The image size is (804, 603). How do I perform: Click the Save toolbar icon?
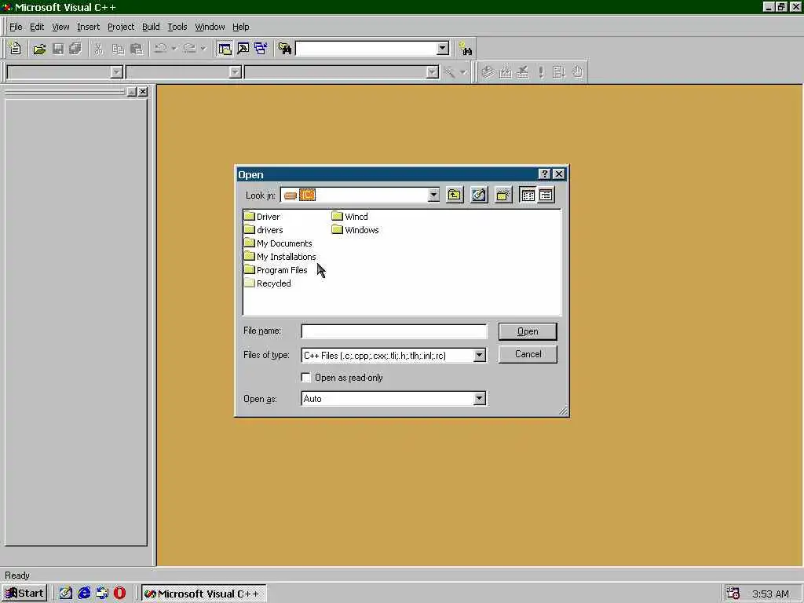pos(58,49)
